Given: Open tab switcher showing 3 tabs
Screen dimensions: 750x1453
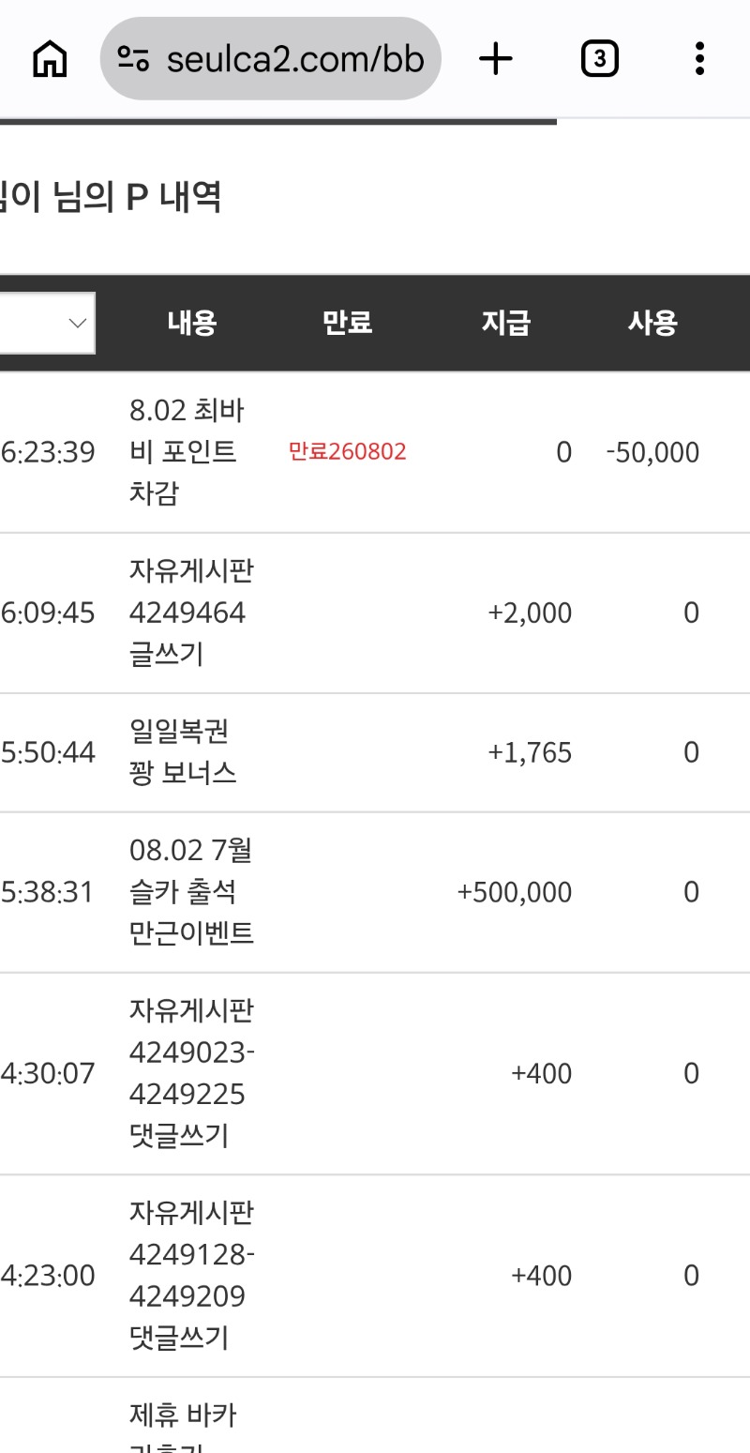Looking at the screenshot, I should click(x=599, y=59).
